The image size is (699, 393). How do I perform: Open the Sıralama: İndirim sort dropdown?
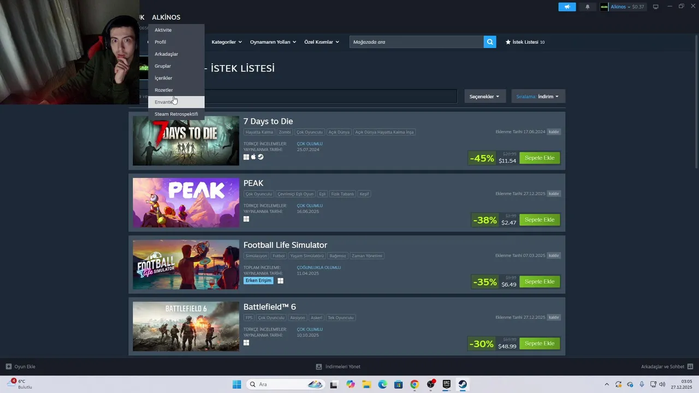pos(538,97)
